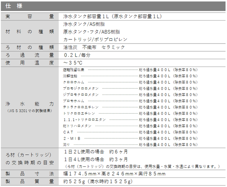227x187 pixels.
Task: Select the 製品寸法 row label
Action: (x=30, y=174)
